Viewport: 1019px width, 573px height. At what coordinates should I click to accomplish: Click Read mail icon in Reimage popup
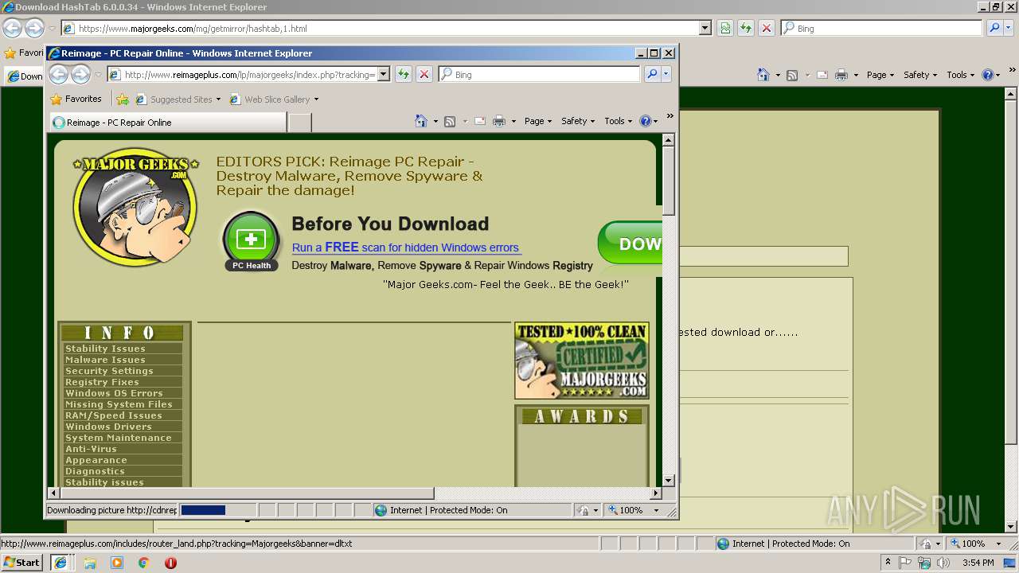[480, 121]
